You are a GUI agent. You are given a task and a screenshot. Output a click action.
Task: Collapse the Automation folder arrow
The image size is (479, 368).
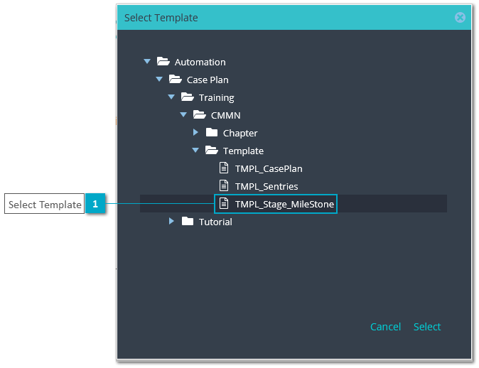[147, 62]
